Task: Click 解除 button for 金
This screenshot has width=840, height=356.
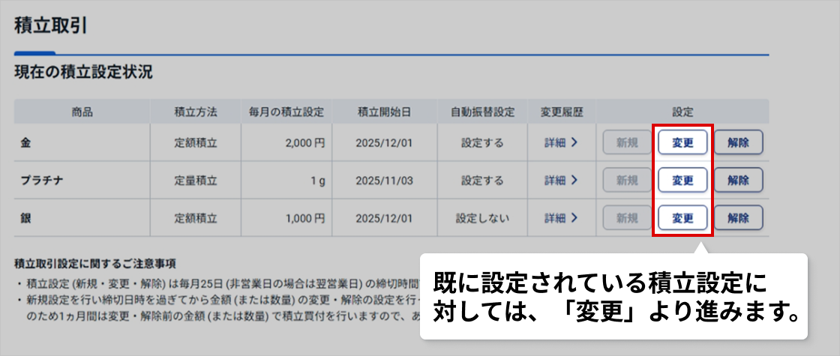Action: tap(738, 142)
